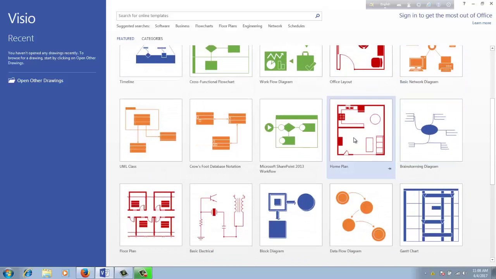This screenshot has width=496, height=279.
Task: Select the FEATURED tab
Action: click(125, 38)
